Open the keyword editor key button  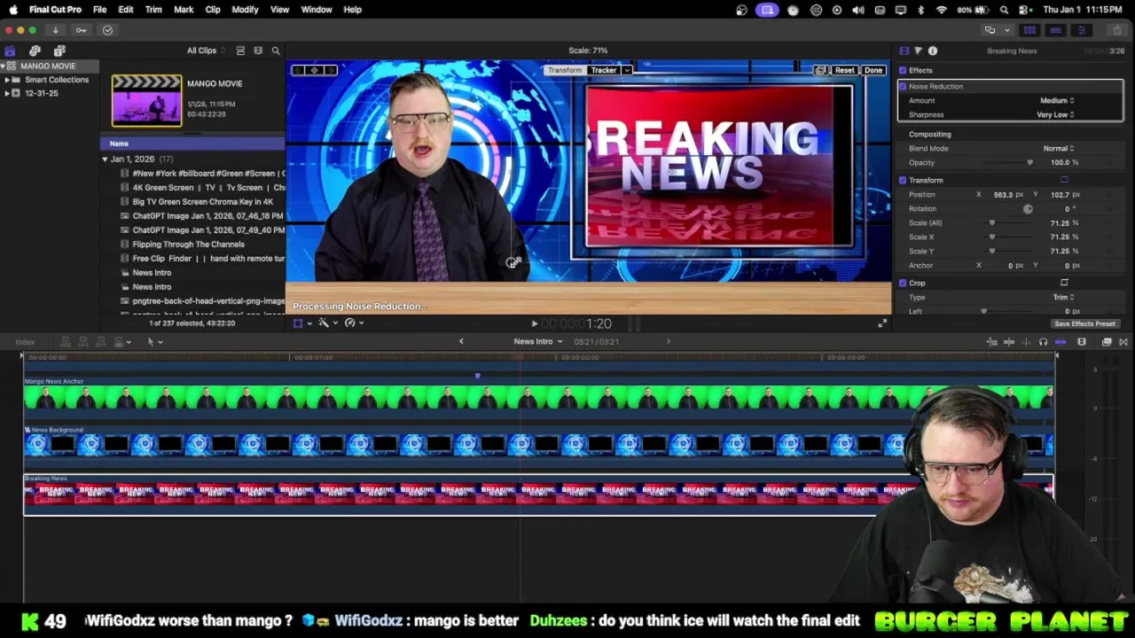click(81, 30)
